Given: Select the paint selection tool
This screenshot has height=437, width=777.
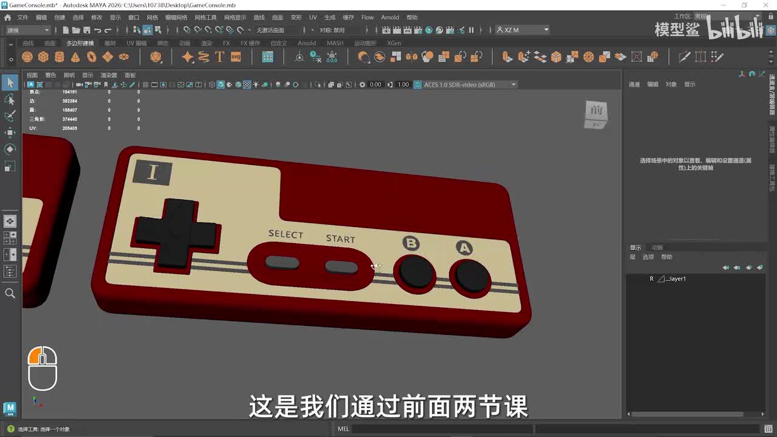Looking at the screenshot, I should point(10,116).
